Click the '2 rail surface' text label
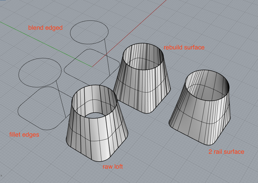258x183 pixels. (226, 152)
